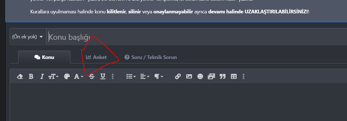Click the media gallery icon
The width and height of the screenshot is (347, 121).
click(x=211, y=76)
